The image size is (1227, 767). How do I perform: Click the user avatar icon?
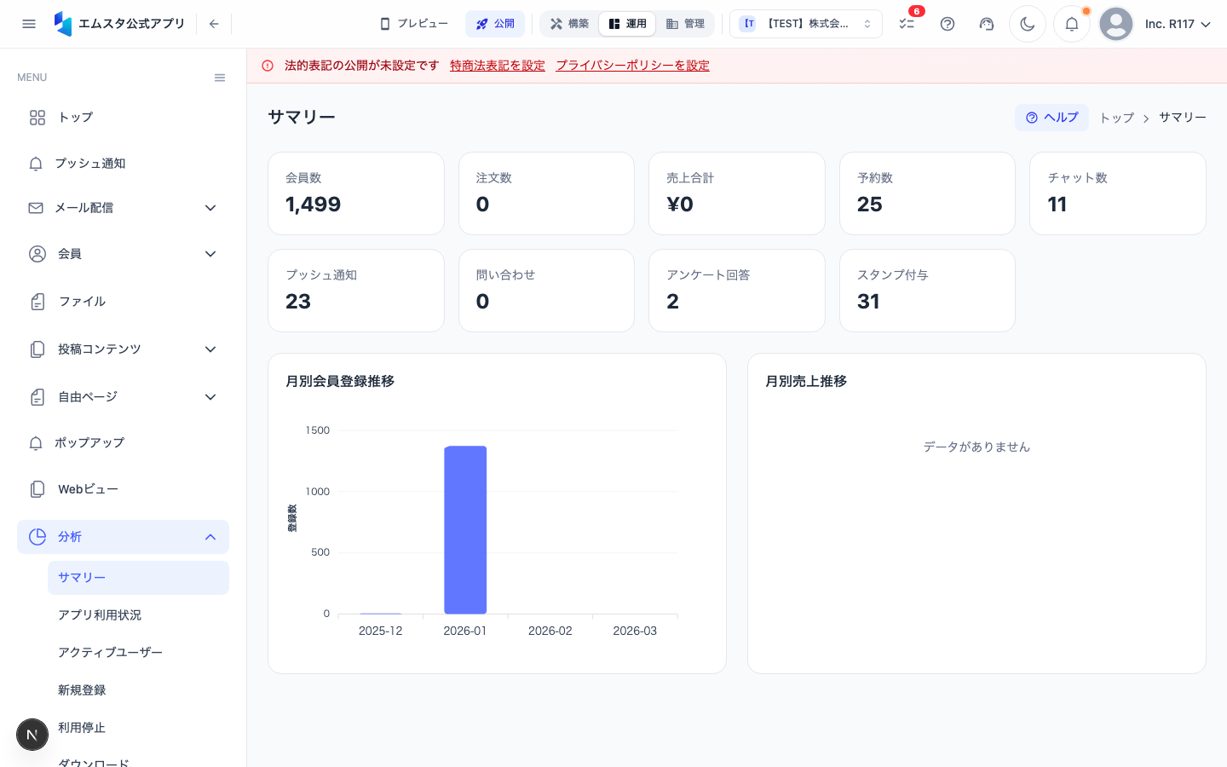(x=1116, y=24)
